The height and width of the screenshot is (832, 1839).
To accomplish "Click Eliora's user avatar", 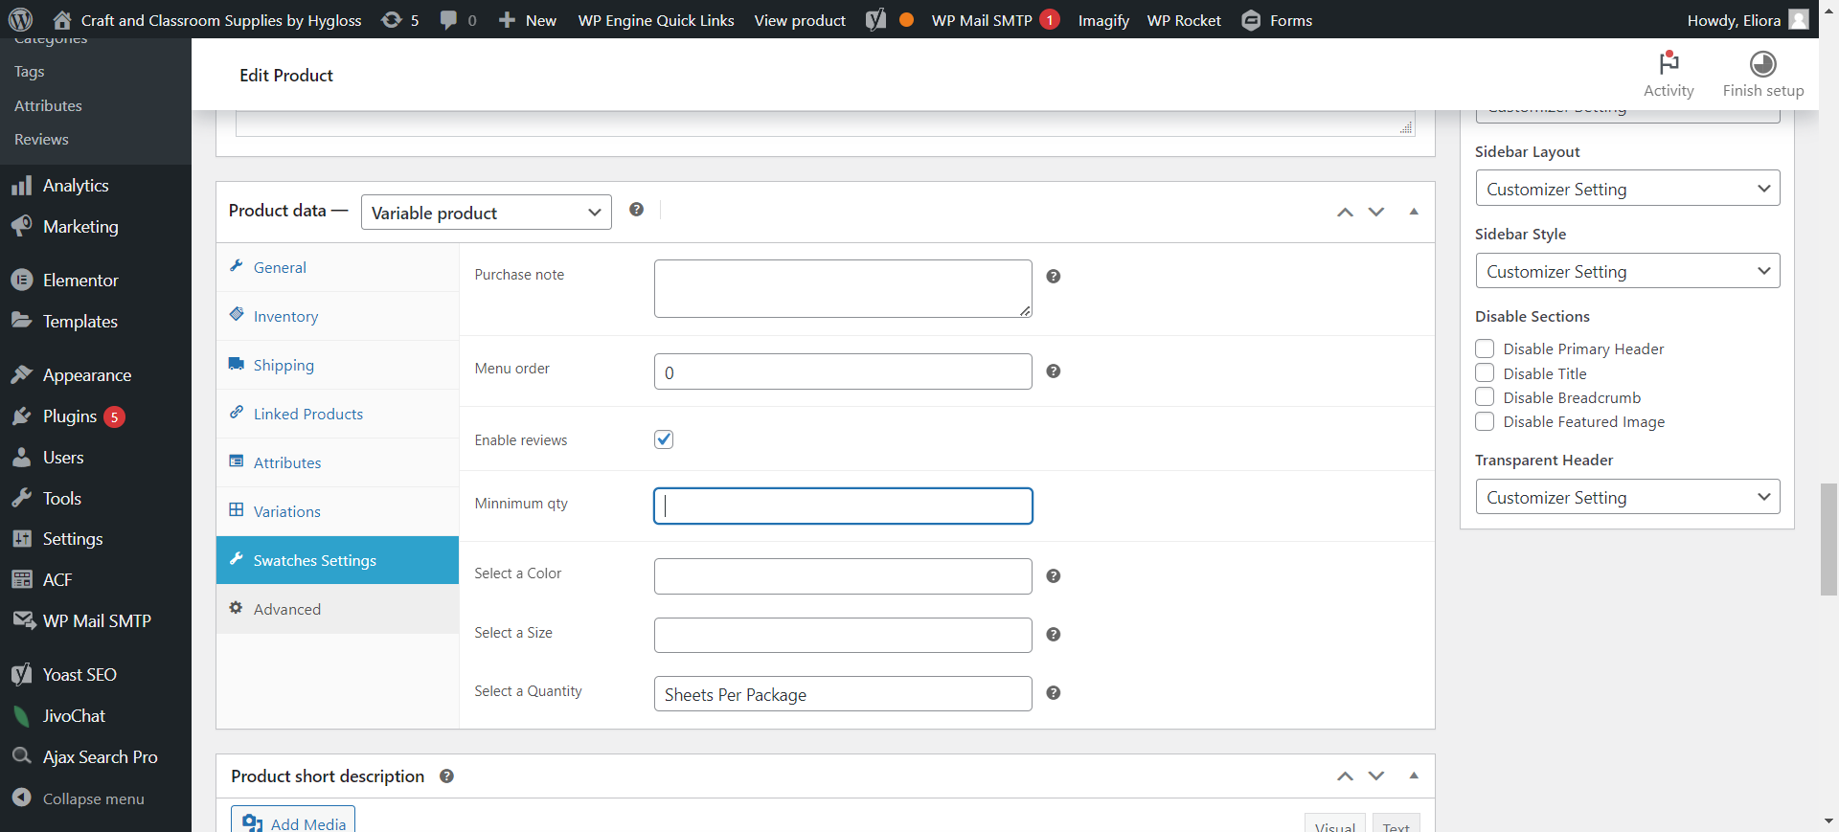I will tap(1799, 19).
